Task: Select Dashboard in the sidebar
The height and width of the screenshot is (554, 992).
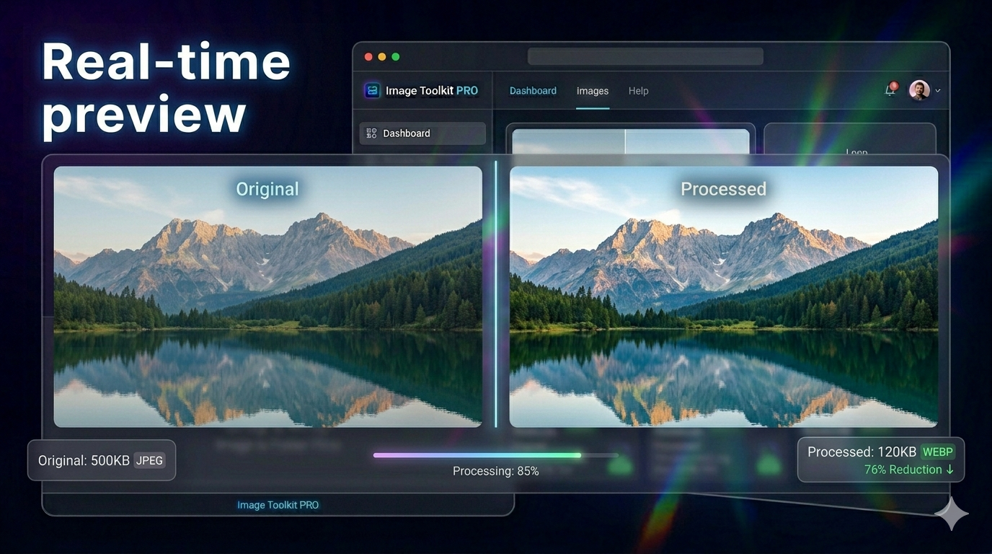Action: tap(422, 133)
